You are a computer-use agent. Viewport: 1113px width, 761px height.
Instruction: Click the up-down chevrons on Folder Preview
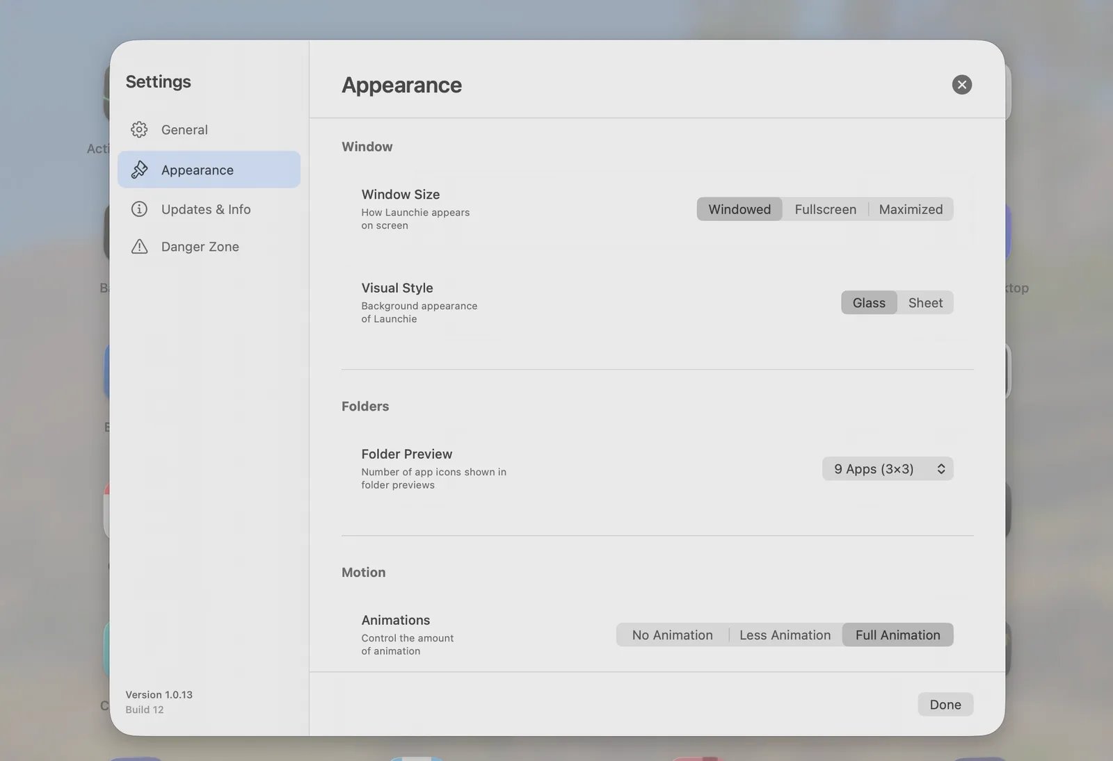940,469
